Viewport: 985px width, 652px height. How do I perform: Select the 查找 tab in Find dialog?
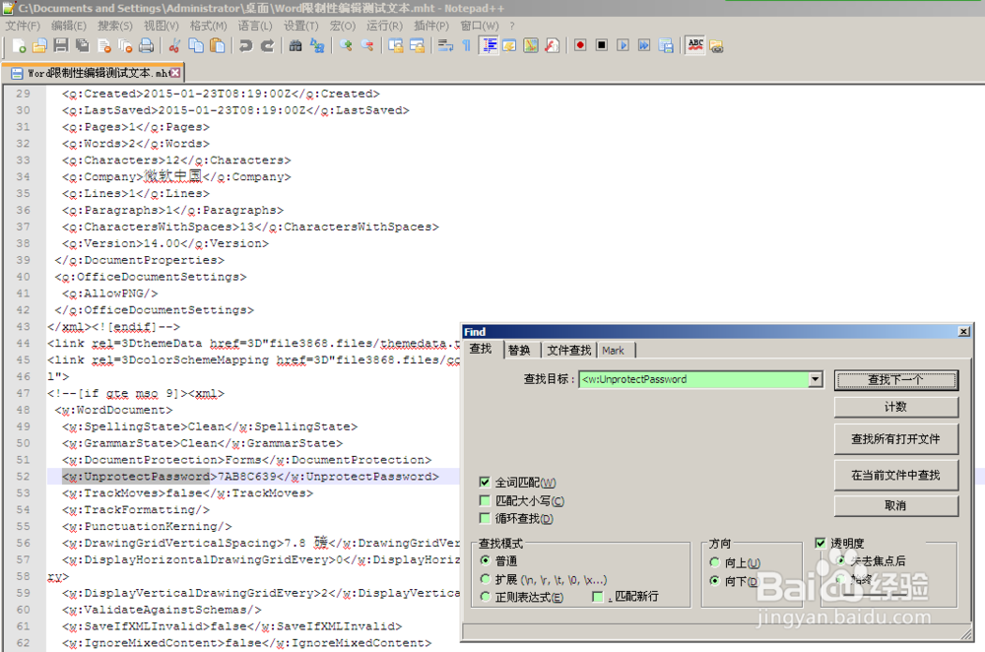[x=481, y=349]
